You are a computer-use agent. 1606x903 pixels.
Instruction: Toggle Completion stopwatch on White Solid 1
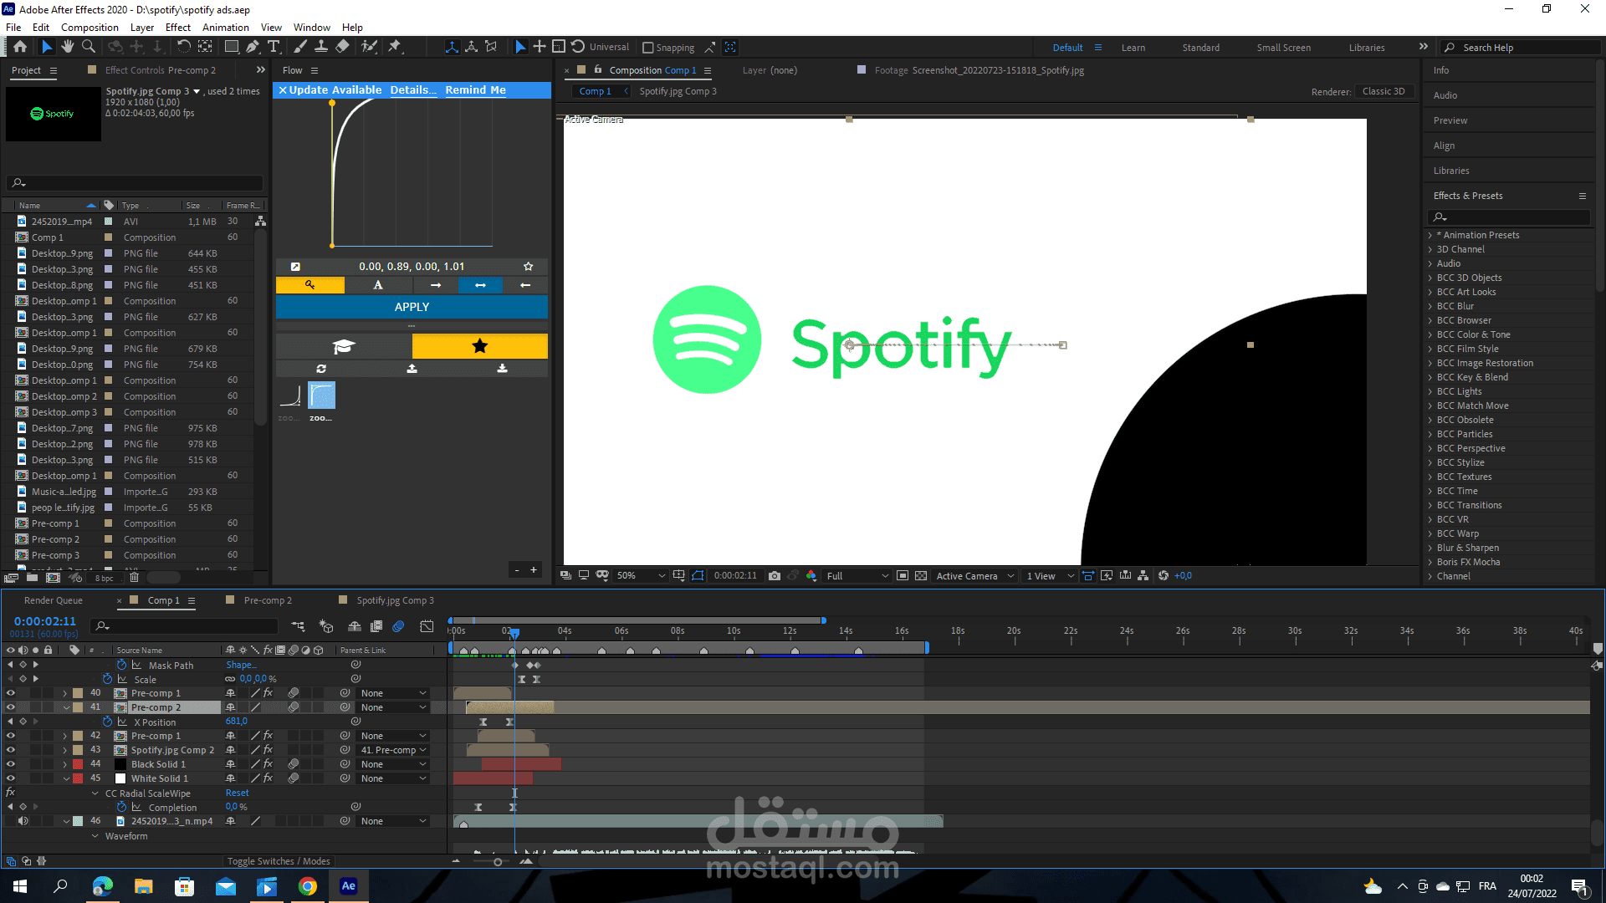(x=122, y=808)
